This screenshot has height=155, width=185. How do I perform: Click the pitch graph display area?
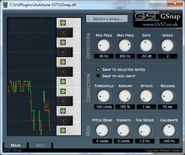tap(32, 77)
